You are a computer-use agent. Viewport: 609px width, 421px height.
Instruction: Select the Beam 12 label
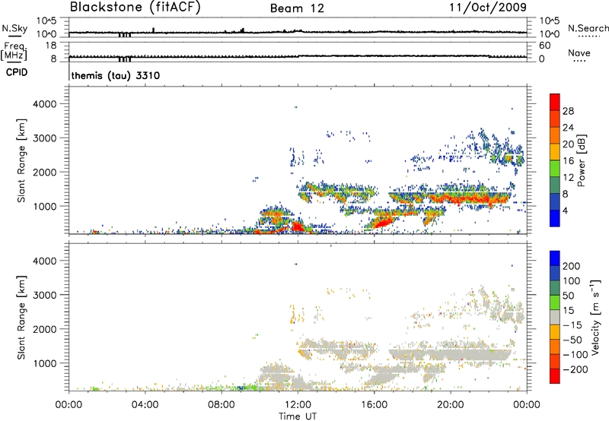coord(297,8)
